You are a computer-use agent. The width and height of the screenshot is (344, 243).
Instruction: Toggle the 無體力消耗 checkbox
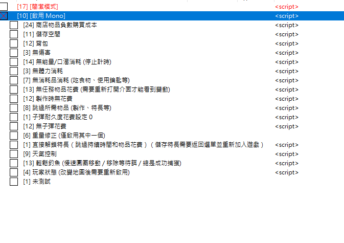tap(14, 71)
